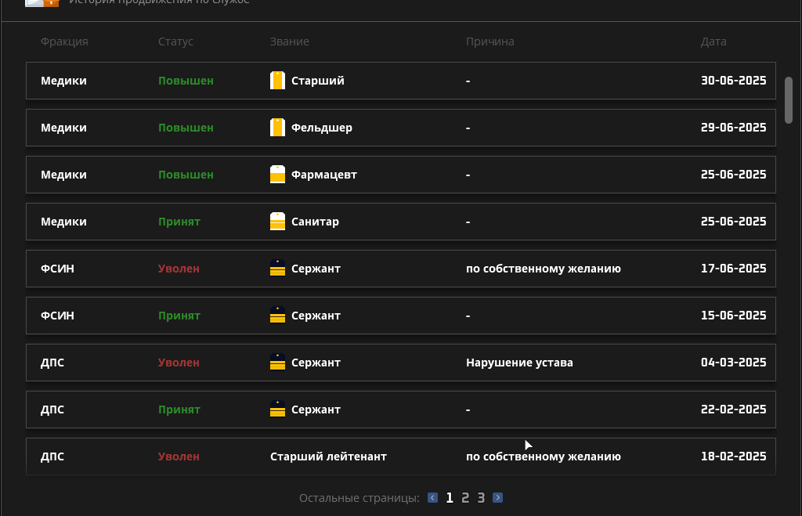Click the date 18-02-2025
The height and width of the screenshot is (516, 802).
[733, 456]
